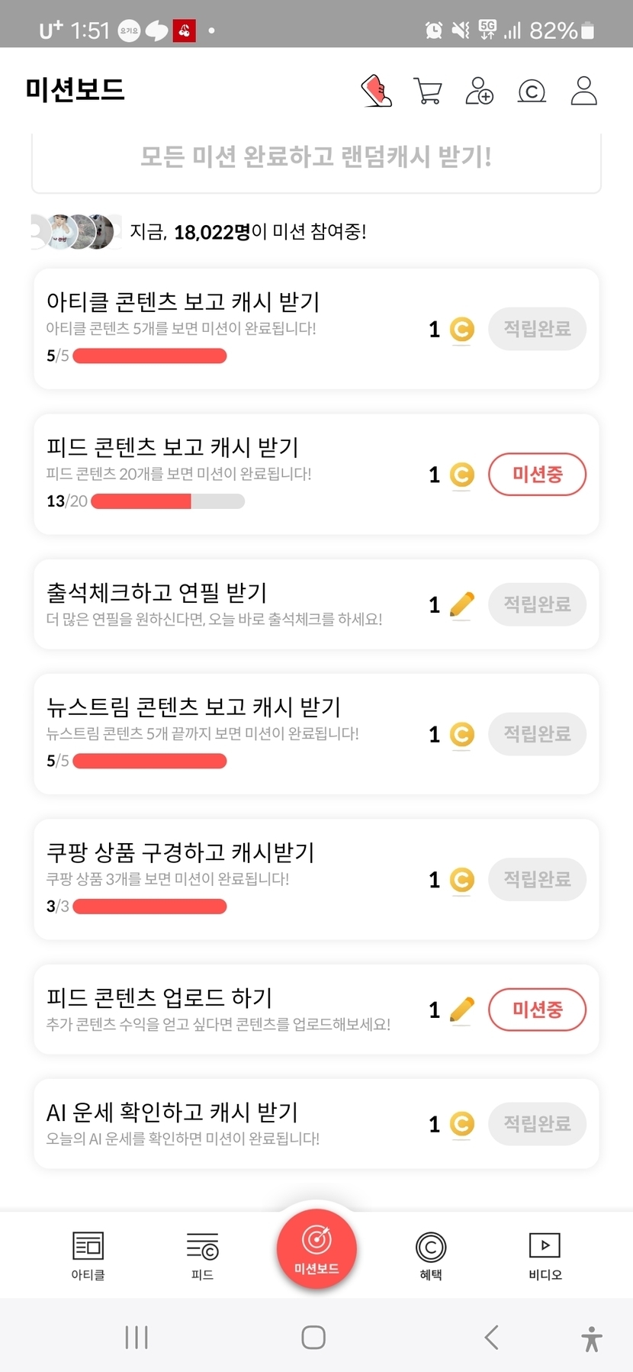
Task: Go to the 비디오 tab
Action: 545,1255
